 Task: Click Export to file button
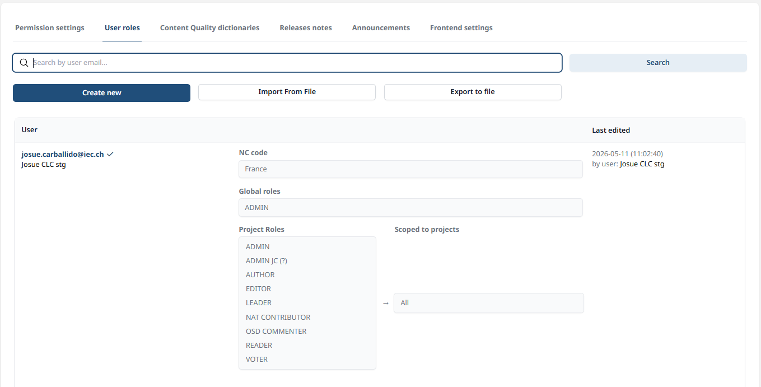click(473, 92)
